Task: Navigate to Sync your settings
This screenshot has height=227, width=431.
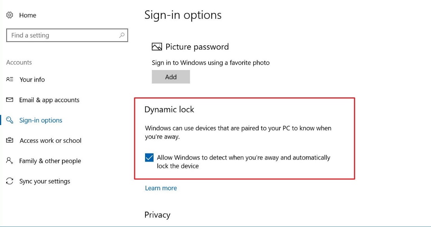Action: pyautogui.click(x=45, y=181)
